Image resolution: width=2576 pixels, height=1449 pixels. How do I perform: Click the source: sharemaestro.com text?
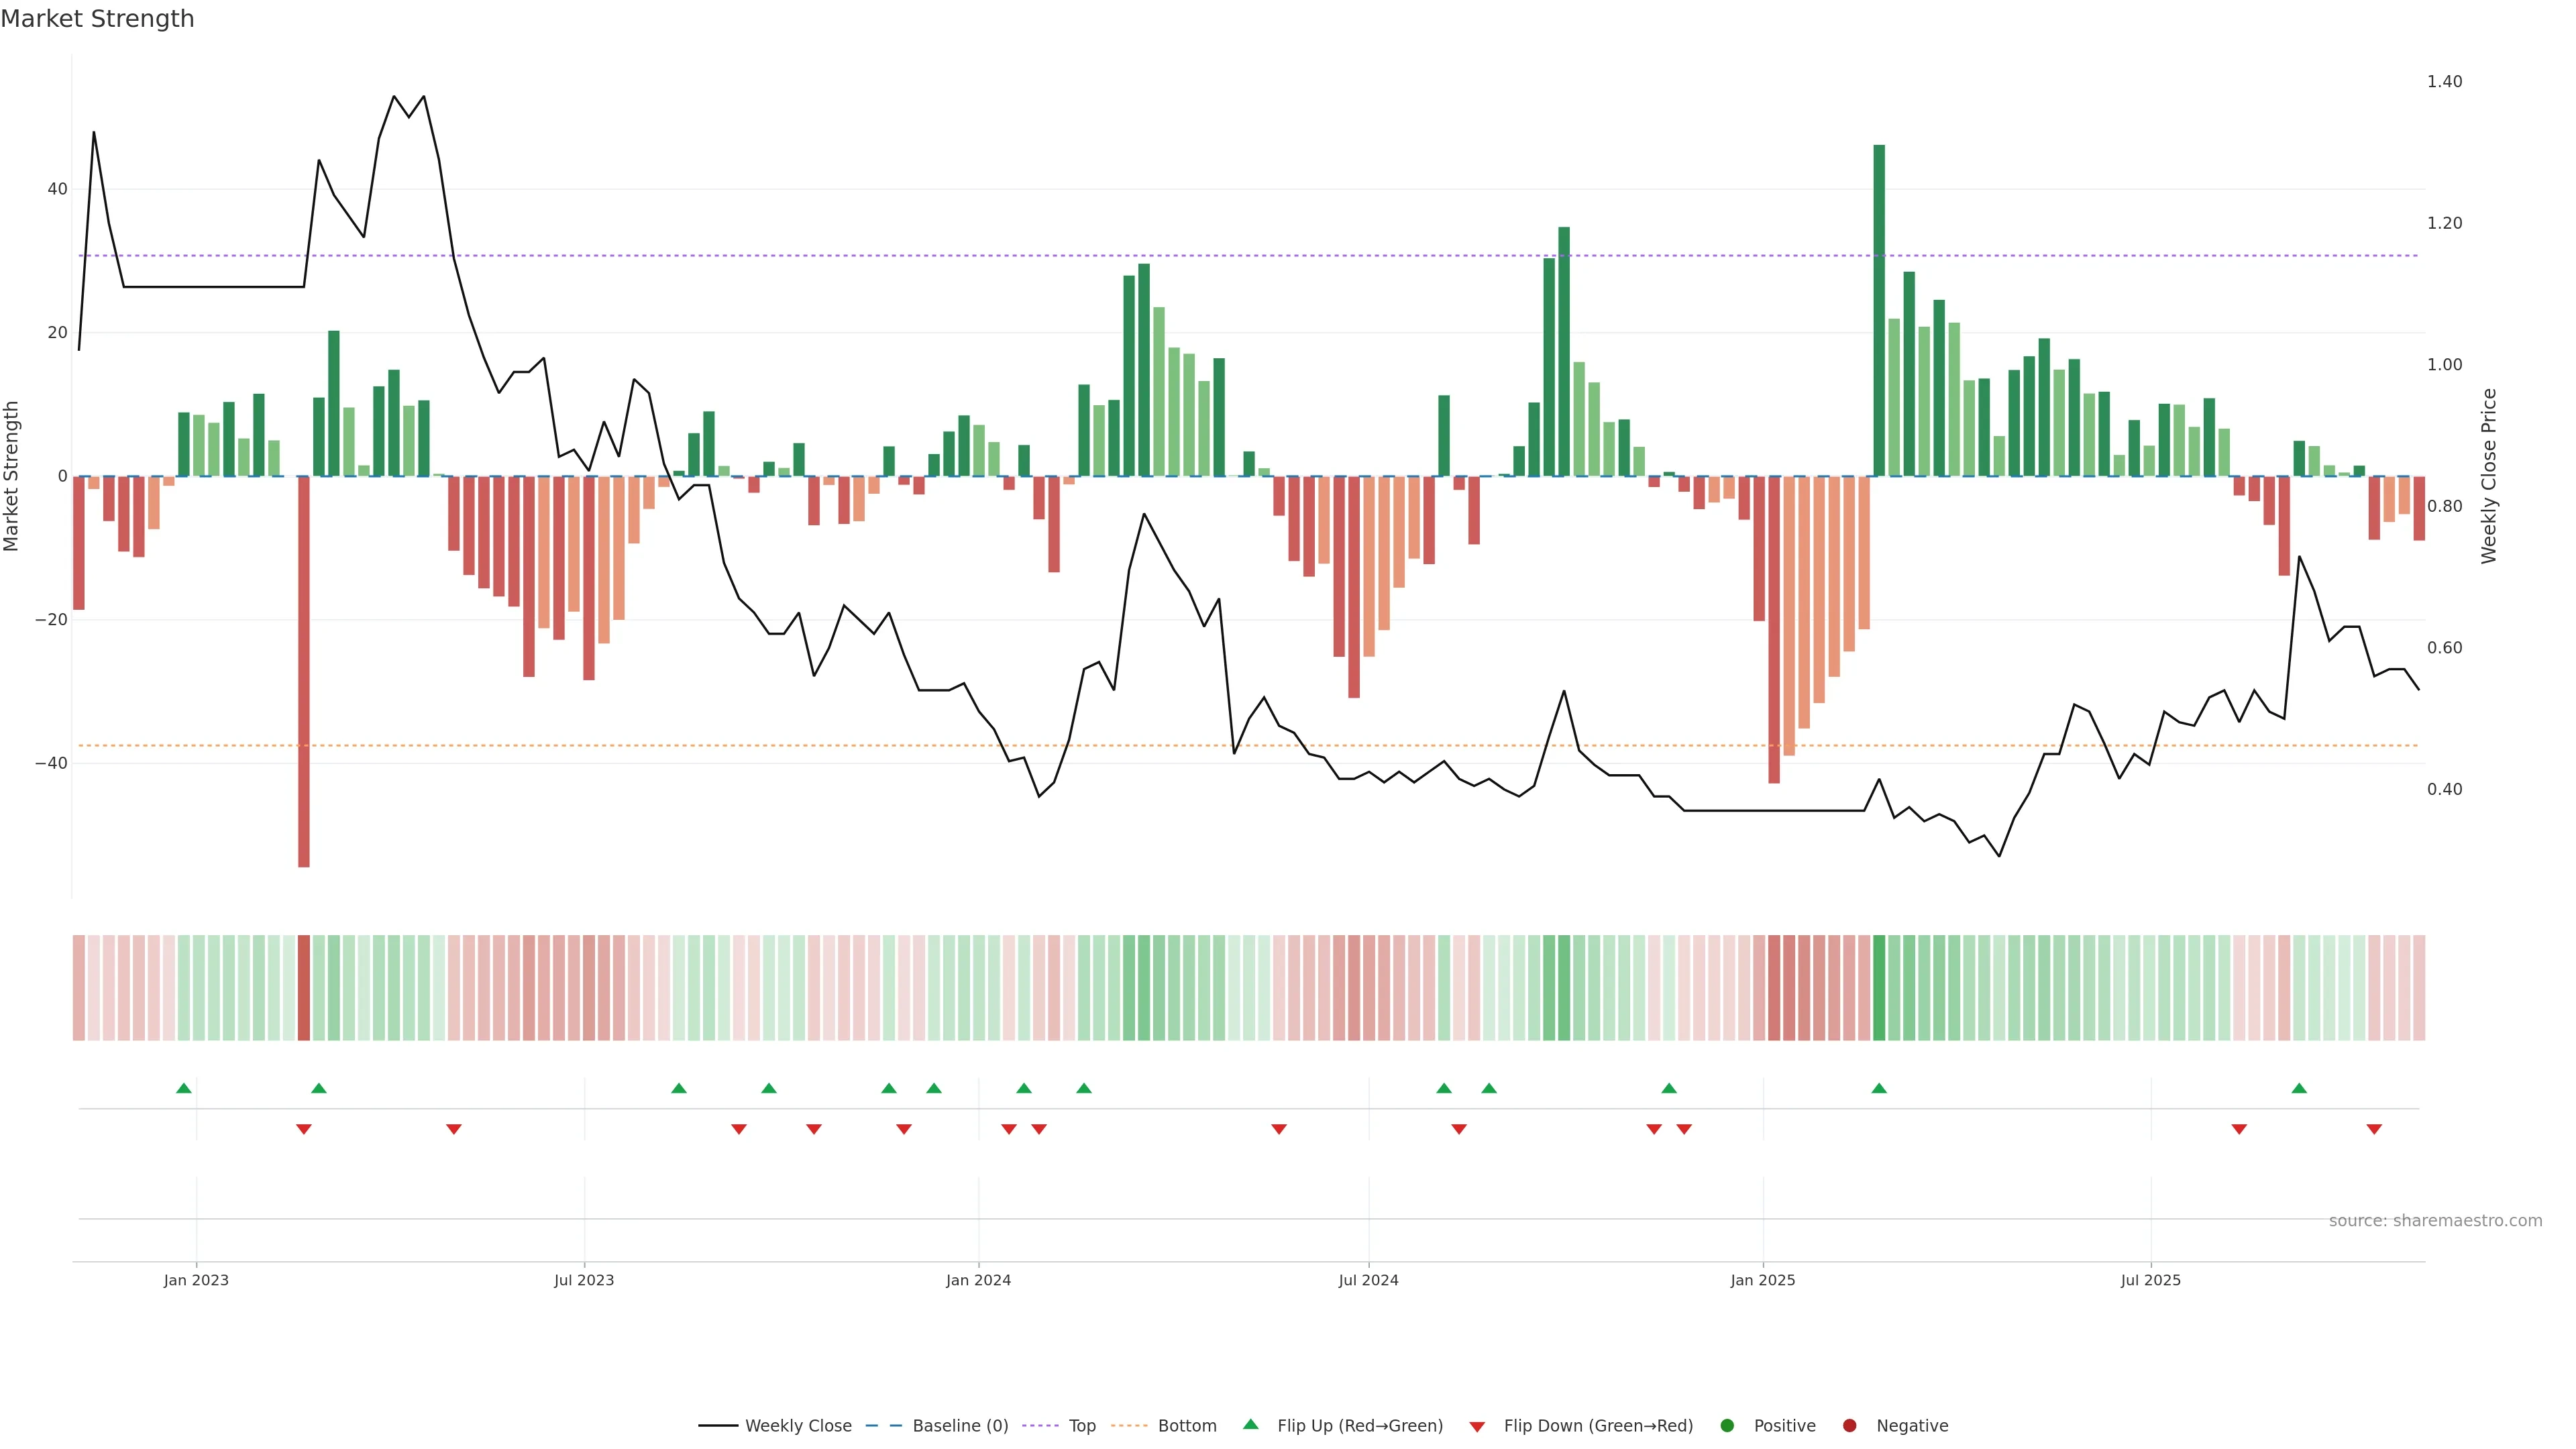click(2435, 1221)
